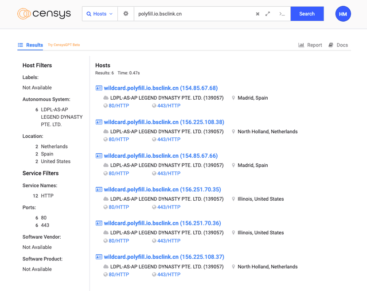Open 80/HTTP service of 154.85.67.68

click(119, 105)
